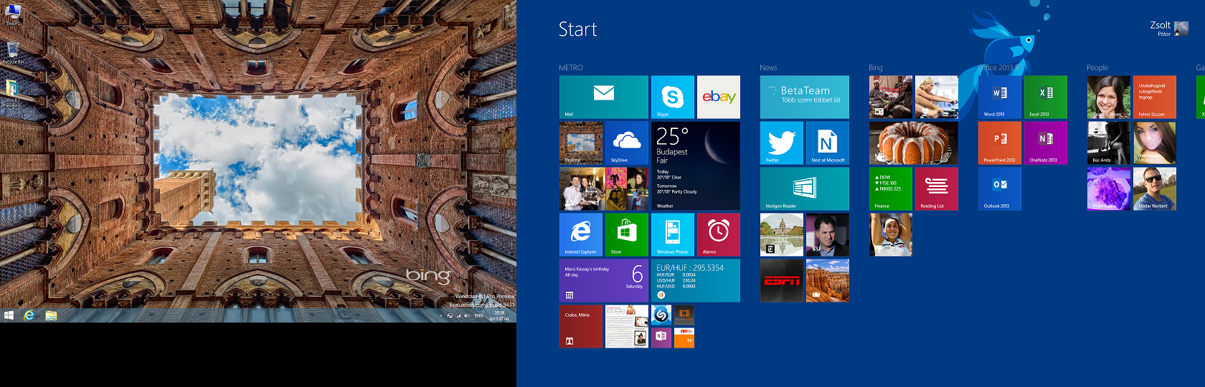Open the Windows Phone tile

(672, 234)
